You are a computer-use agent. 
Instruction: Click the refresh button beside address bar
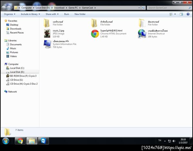(x=143, y=8)
